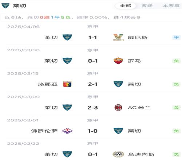This screenshot has width=182, height=160.
Task: Open the 1-1 score against 威尼斯
Action: [x=93, y=37]
